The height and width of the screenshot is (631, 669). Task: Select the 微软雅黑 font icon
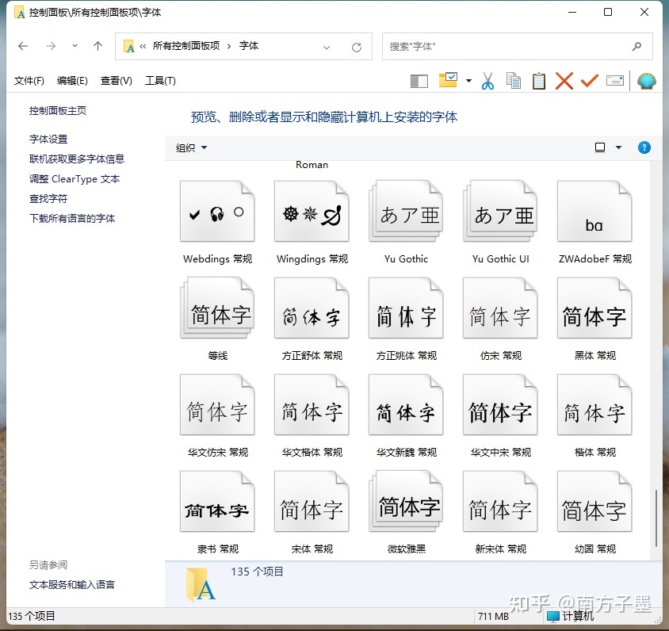tap(405, 500)
